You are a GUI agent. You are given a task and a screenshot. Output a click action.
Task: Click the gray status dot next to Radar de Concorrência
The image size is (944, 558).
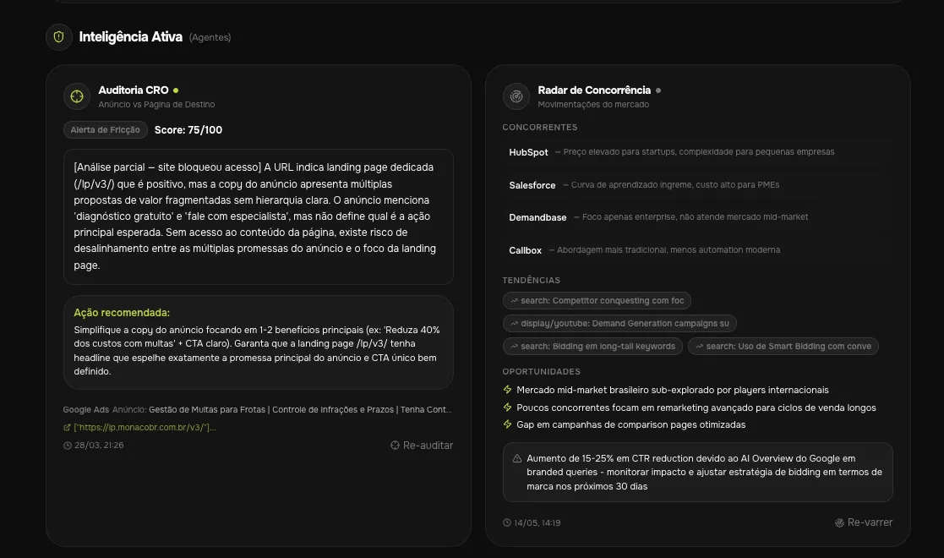point(658,90)
